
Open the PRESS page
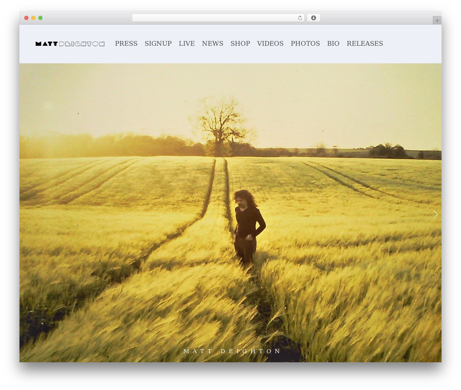[x=126, y=44]
